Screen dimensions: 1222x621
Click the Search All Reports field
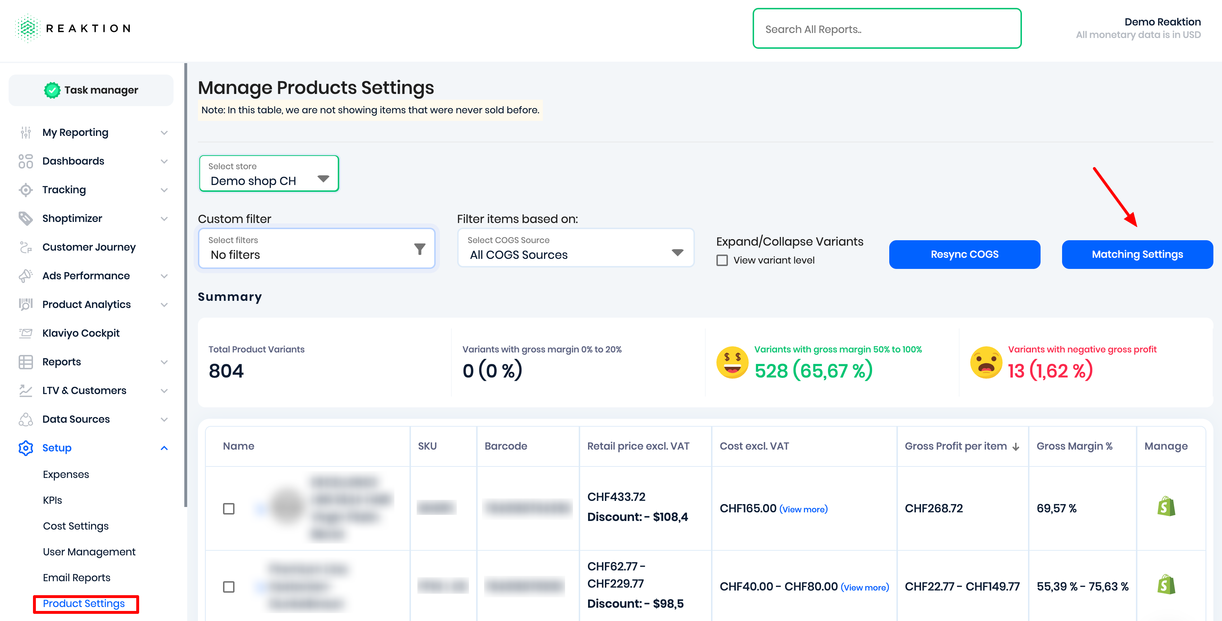coord(886,29)
